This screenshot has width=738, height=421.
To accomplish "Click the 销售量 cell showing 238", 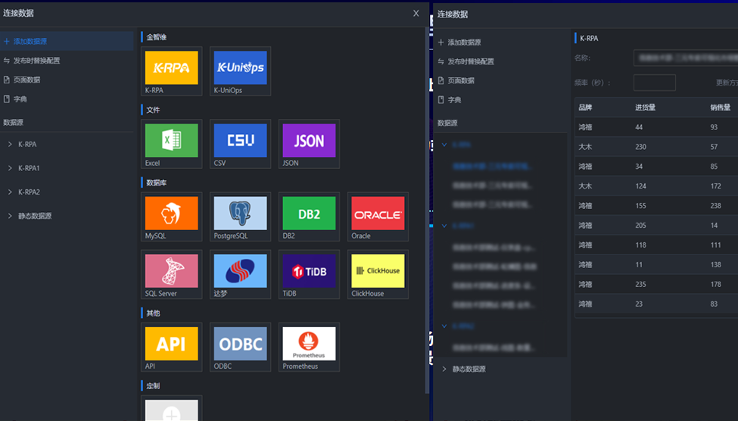I will (716, 206).
